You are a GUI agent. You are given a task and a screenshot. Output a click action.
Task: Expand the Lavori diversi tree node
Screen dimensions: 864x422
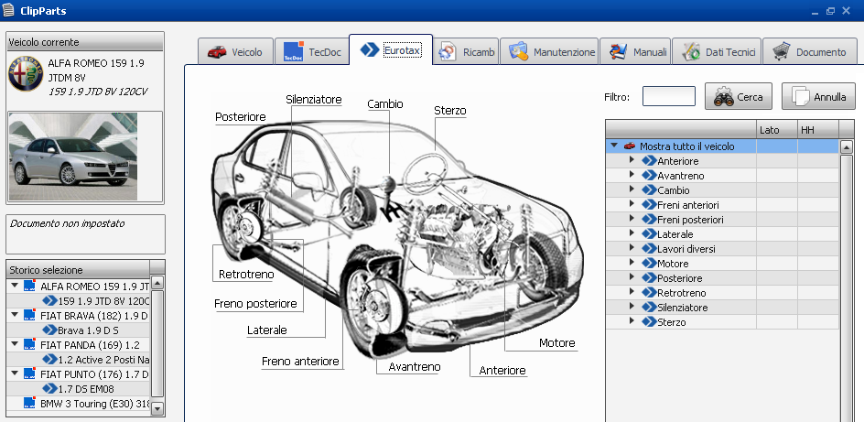pyautogui.click(x=632, y=248)
